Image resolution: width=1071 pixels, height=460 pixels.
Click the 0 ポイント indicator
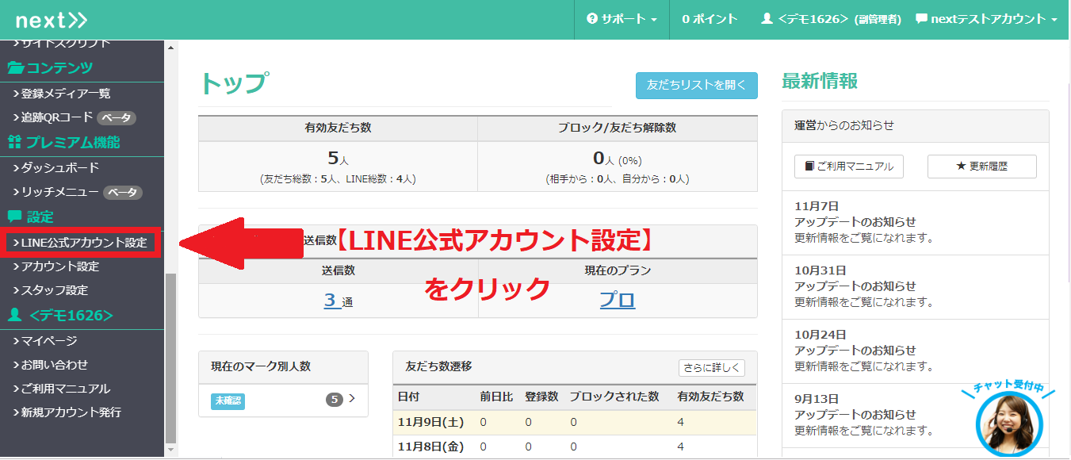point(710,19)
